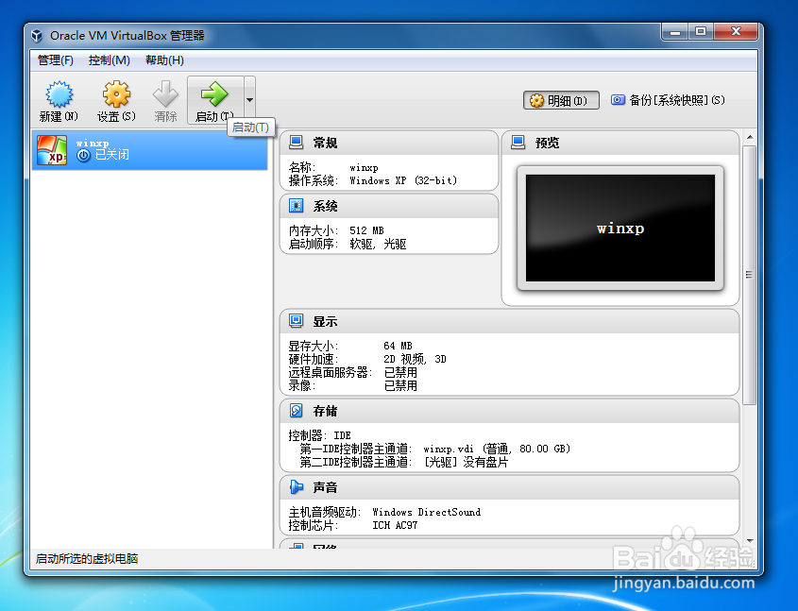Click the status bar text 启动所选的虚拟电脑
The image size is (798, 611).
[x=87, y=559]
